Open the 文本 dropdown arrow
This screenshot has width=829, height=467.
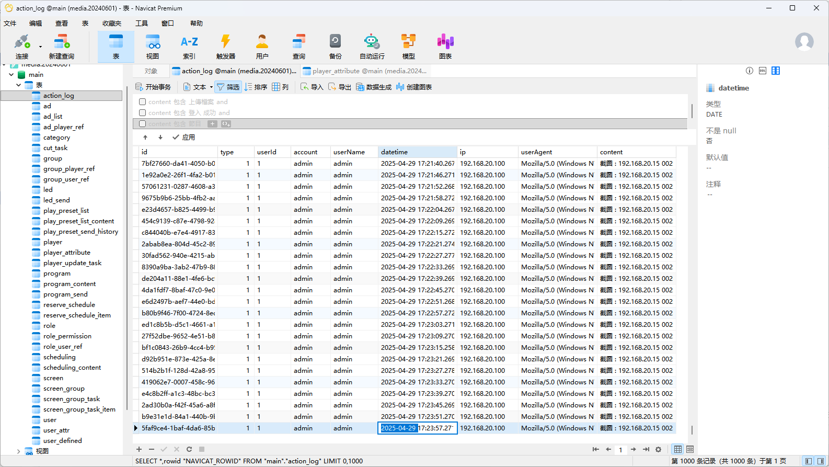point(211,87)
